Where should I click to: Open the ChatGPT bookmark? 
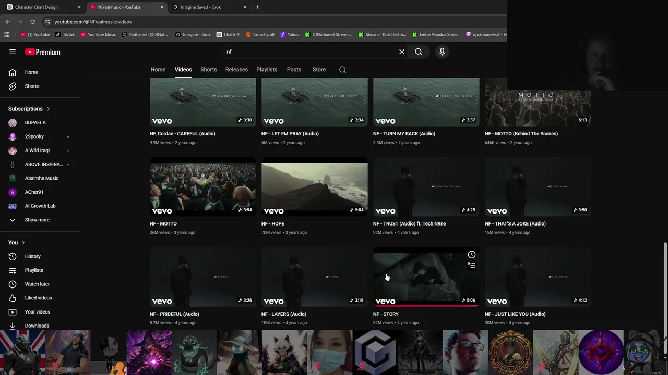click(x=228, y=35)
